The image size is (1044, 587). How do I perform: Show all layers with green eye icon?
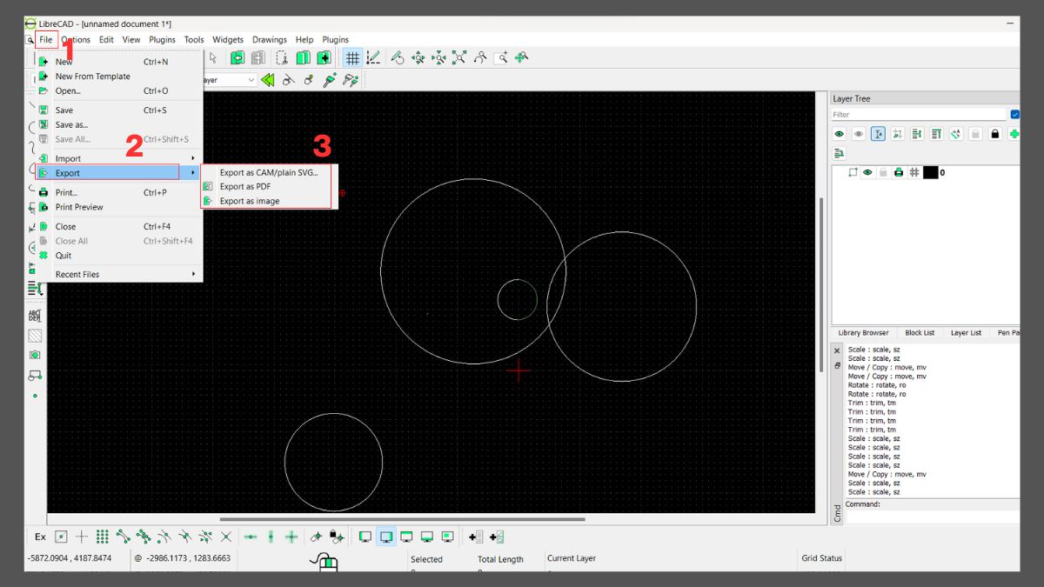840,134
